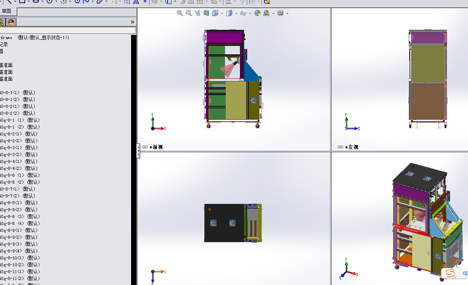Image resolution: width=468 pixels, height=285 pixels.
Task: Select the *左视 view label
Action: point(352,147)
